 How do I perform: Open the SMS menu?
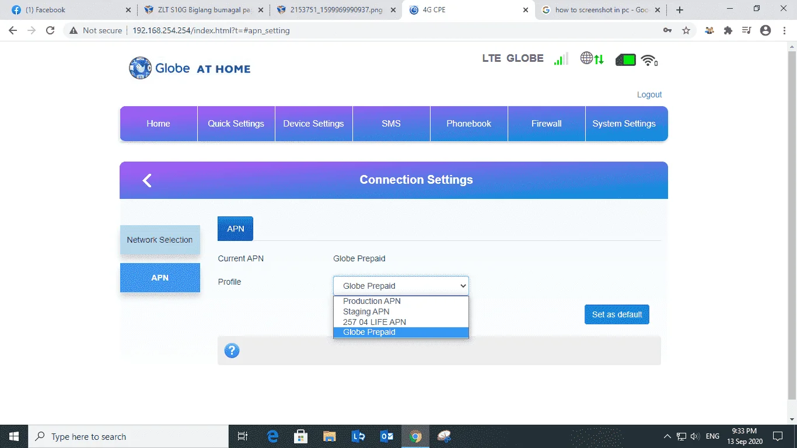pos(391,124)
